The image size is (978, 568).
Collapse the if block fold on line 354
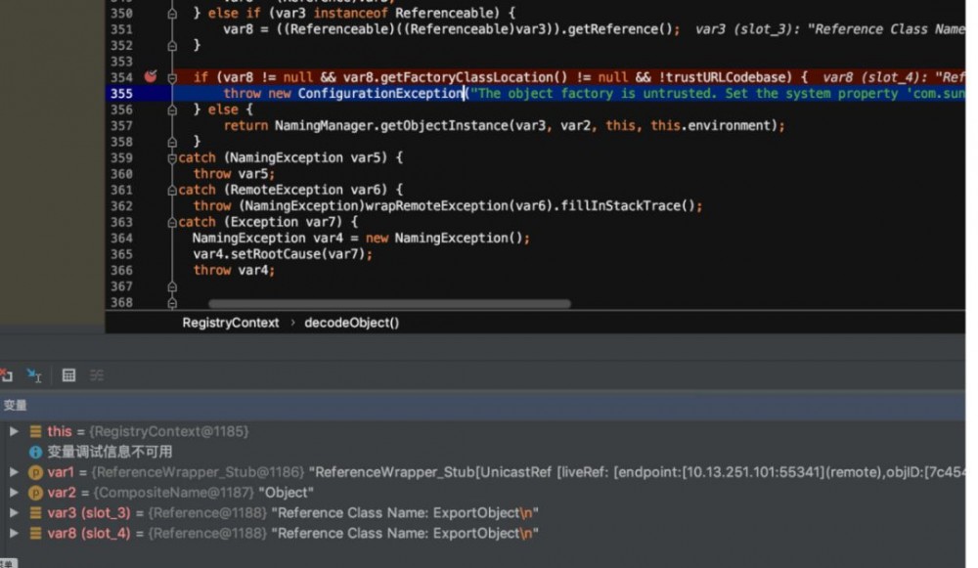coord(172,77)
